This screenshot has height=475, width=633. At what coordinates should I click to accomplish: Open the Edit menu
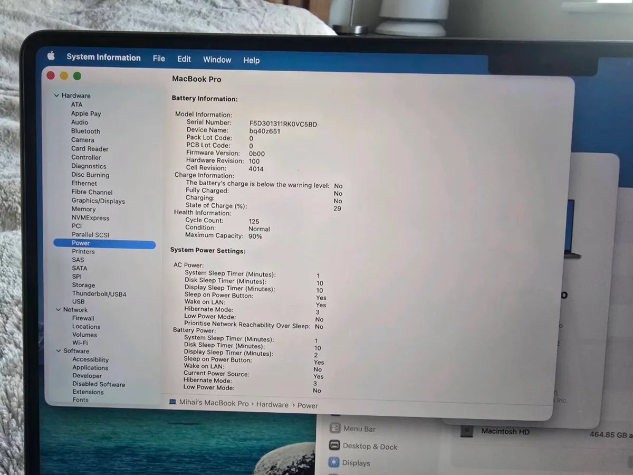pyautogui.click(x=184, y=59)
